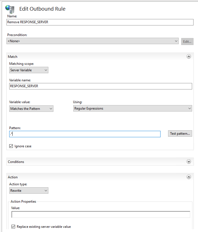Viewport: 198px width, 232px height.
Task: Open the Matching scope dropdown
Action: 29,70
